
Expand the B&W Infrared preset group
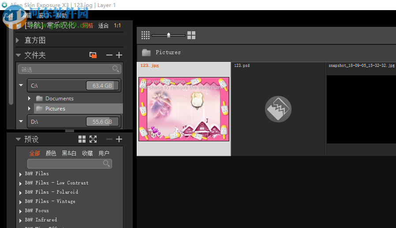coord(20,221)
